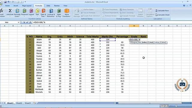Click Calculate Sheet button
The width and height of the screenshot is (192, 108).
pyautogui.click(x=162, y=15)
